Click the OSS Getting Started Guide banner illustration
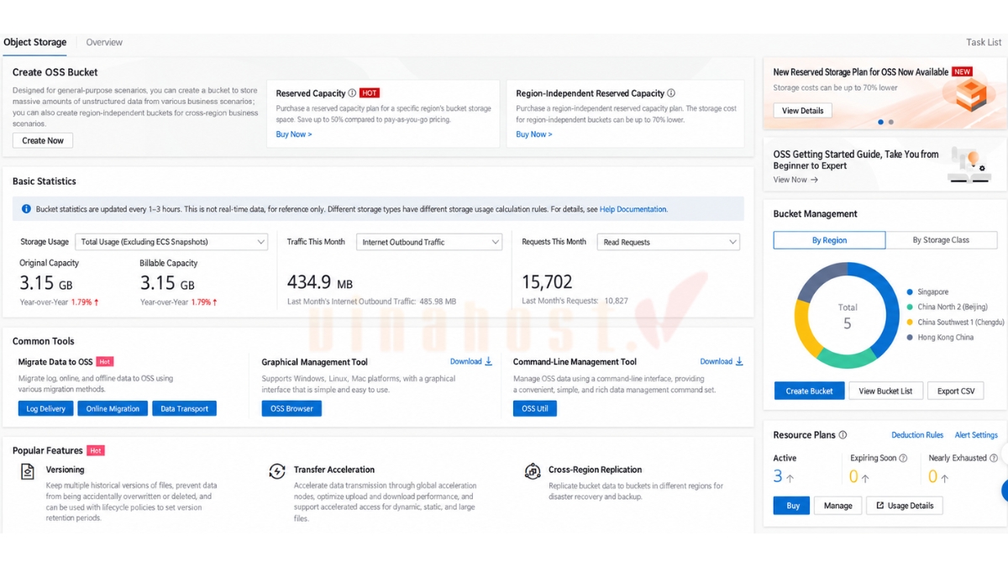 tap(969, 165)
